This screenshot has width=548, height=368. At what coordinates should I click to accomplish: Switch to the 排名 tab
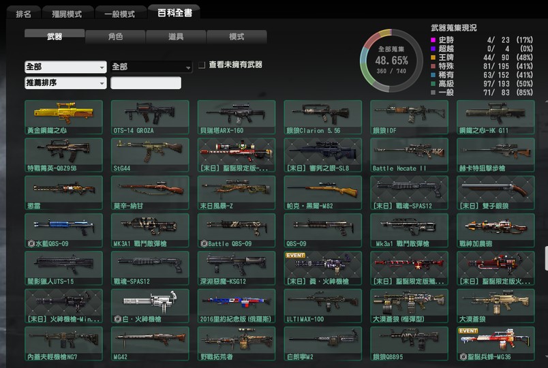click(x=23, y=14)
